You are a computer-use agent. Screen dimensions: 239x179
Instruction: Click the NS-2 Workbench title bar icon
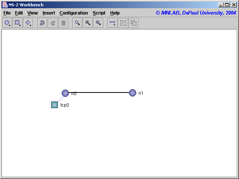tap(5, 5)
